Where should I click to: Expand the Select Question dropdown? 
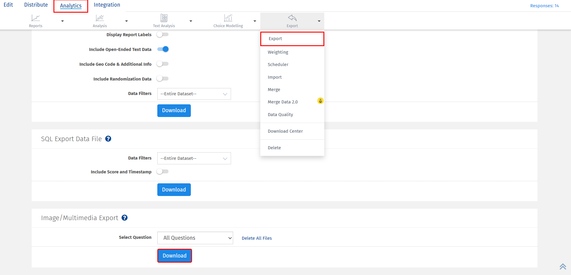(195, 238)
